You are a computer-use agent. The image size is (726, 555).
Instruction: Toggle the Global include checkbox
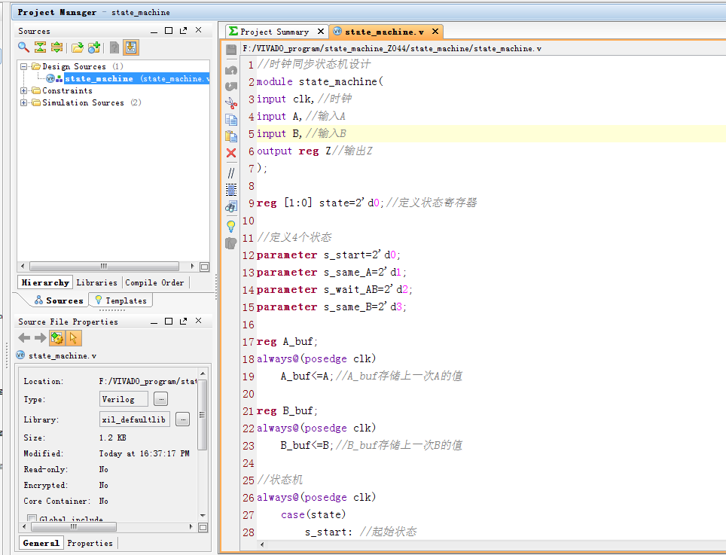click(32, 519)
